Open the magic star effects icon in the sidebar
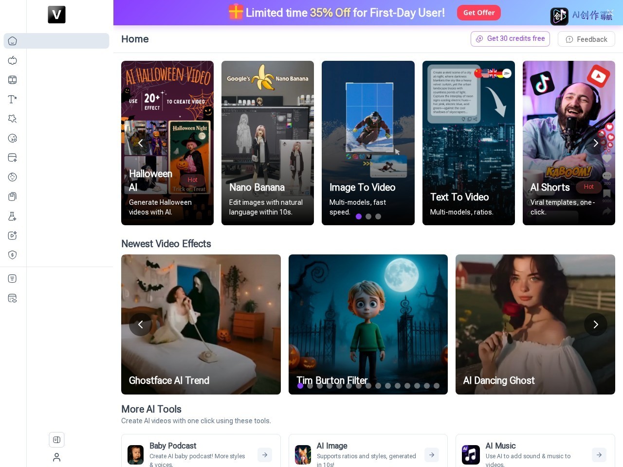This screenshot has height=467, width=623. tap(13, 119)
